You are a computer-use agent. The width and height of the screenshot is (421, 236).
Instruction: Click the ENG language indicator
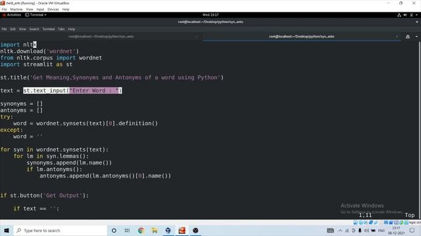point(382,230)
